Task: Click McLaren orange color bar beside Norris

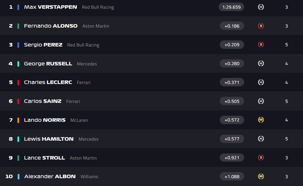Action: click(x=18, y=120)
